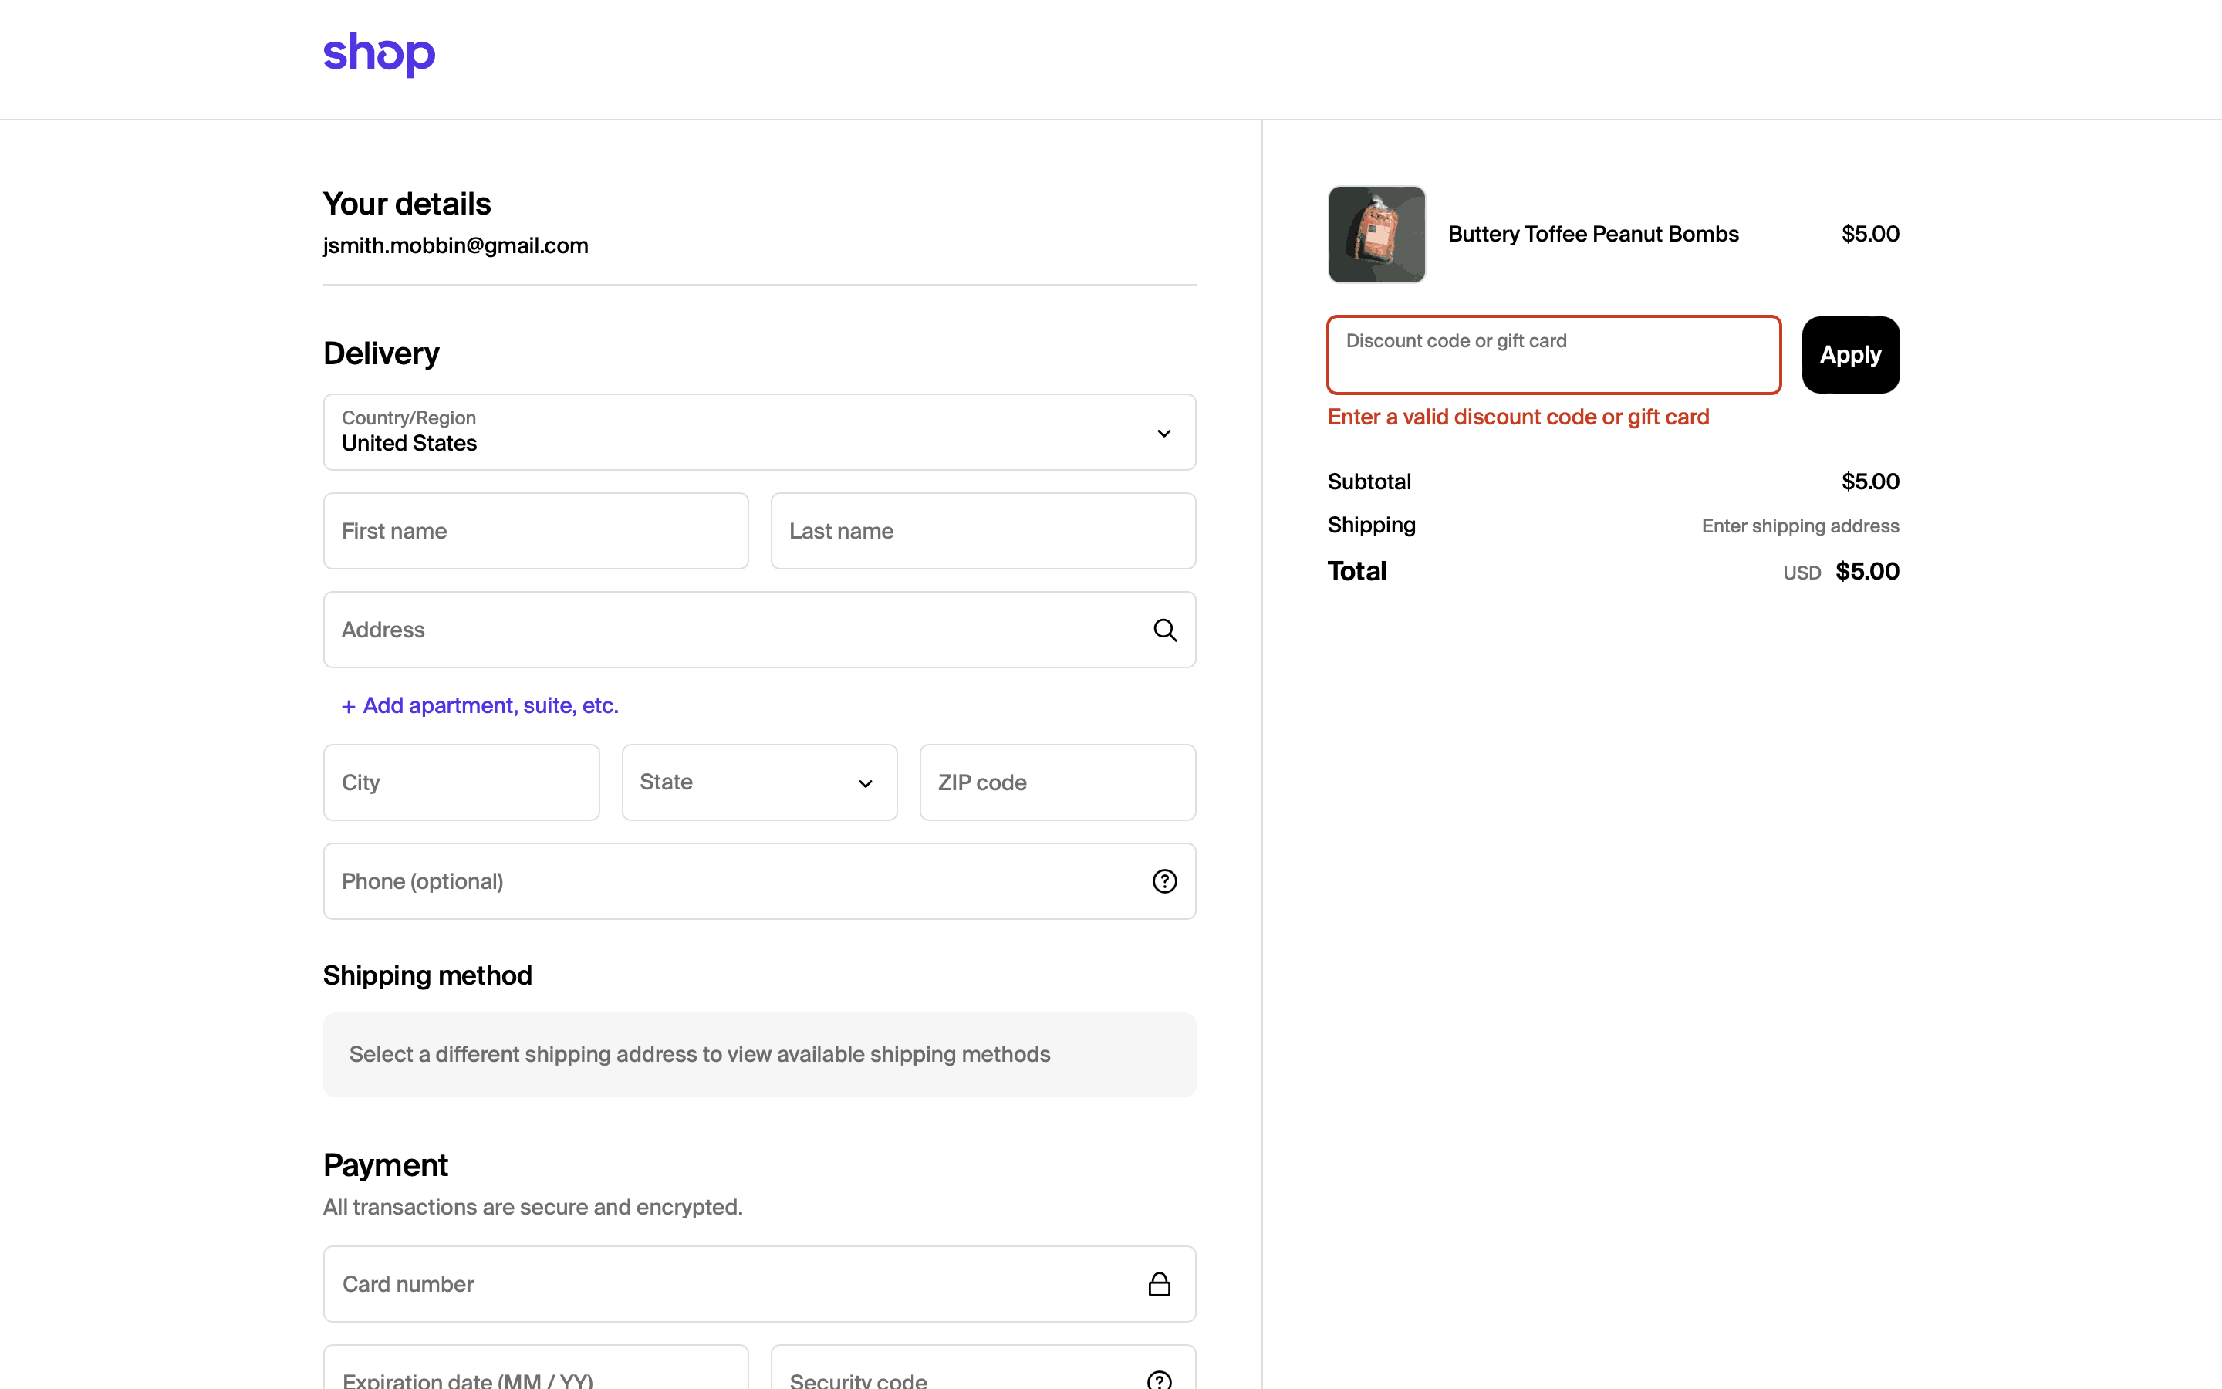The height and width of the screenshot is (1389, 2222).
Task: Expand the State dropdown
Action: 758,782
